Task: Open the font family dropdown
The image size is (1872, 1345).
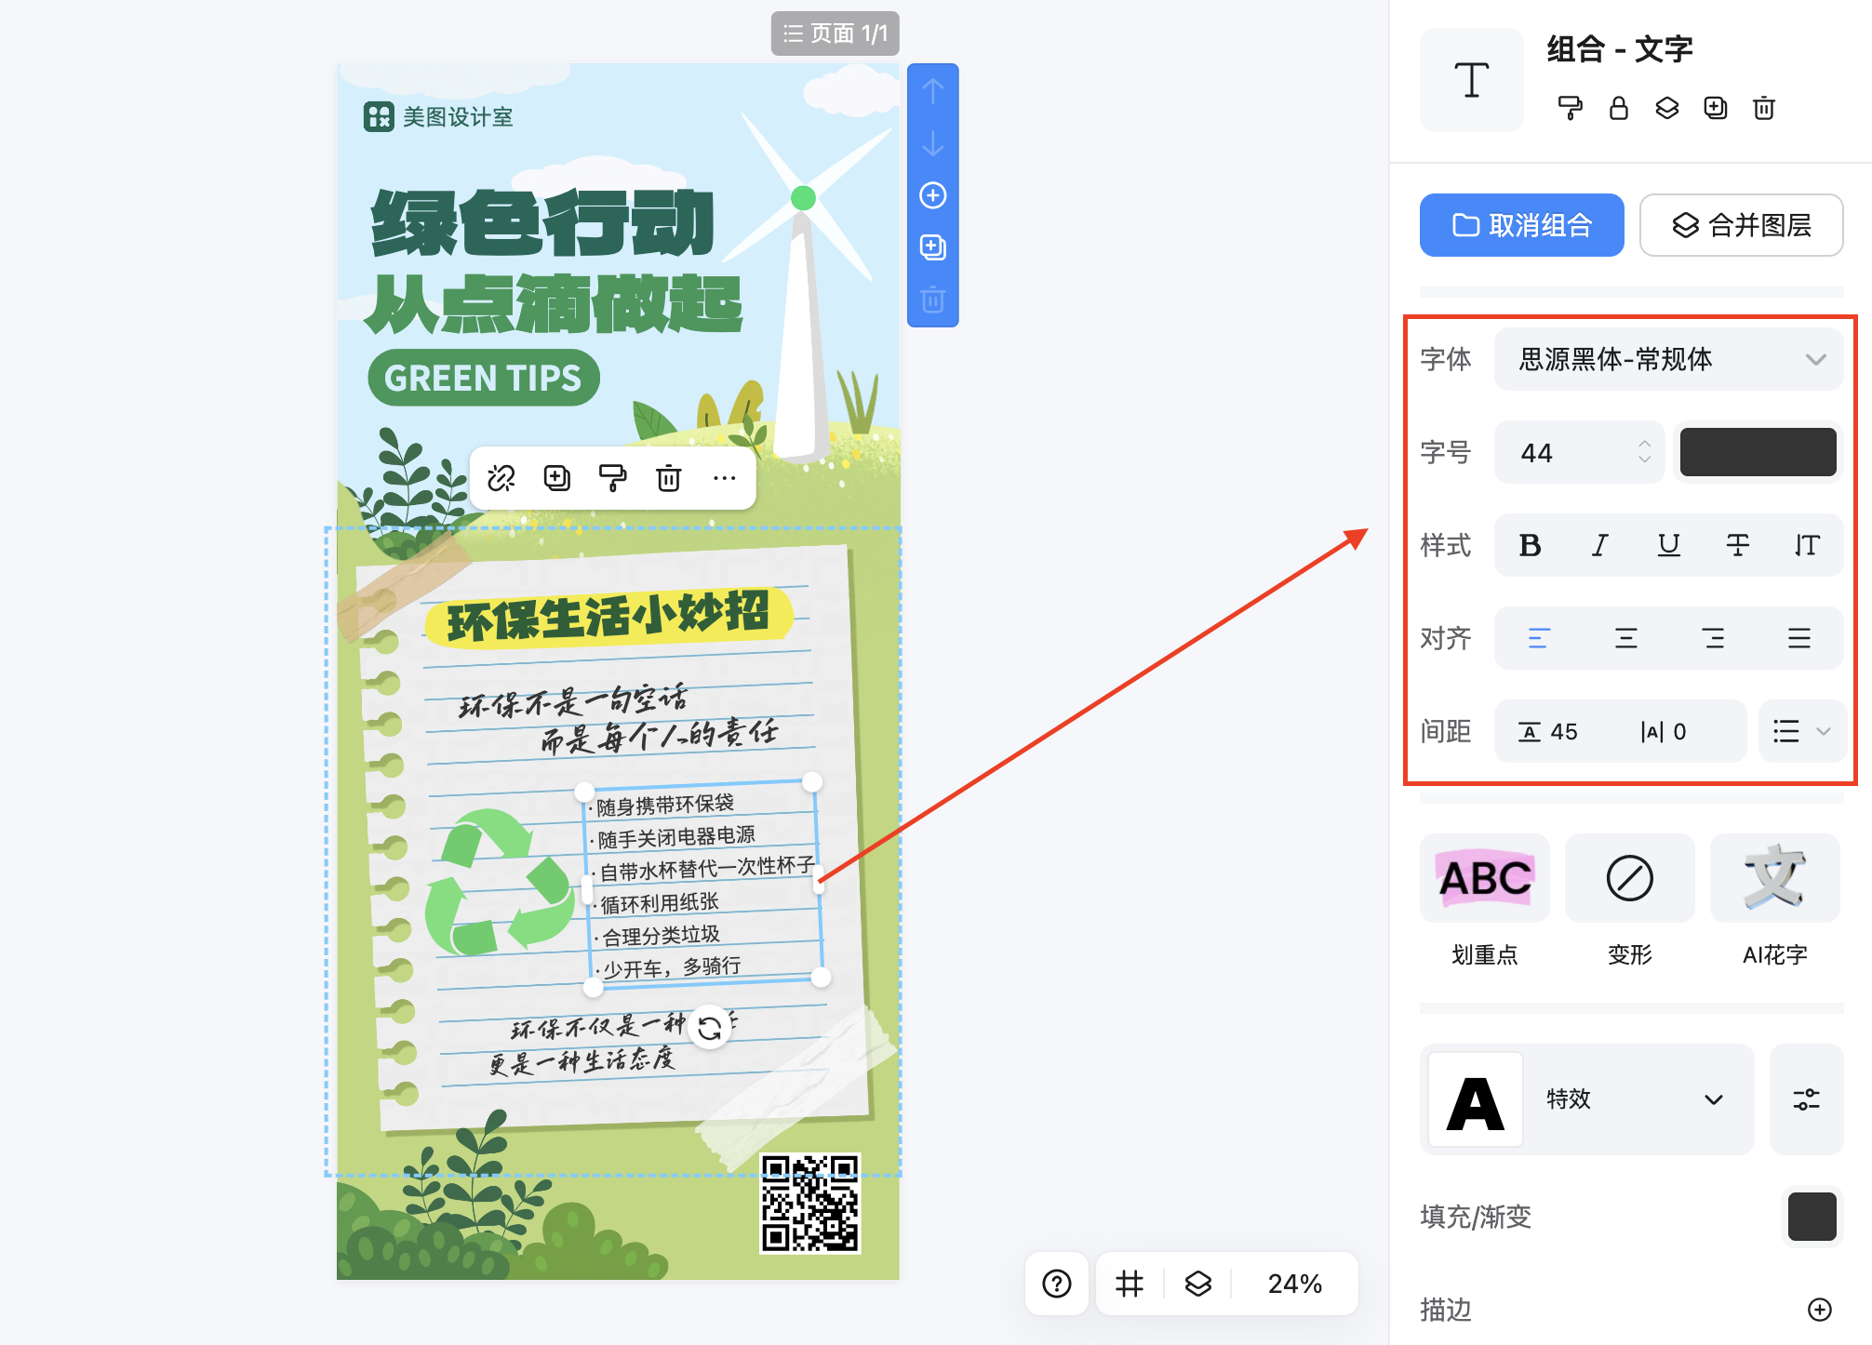Action: tap(1667, 359)
